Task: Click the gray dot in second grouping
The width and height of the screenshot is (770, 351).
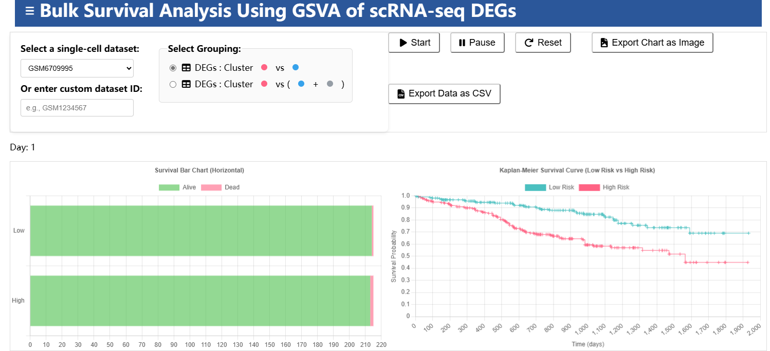Action: click(330, 84)
